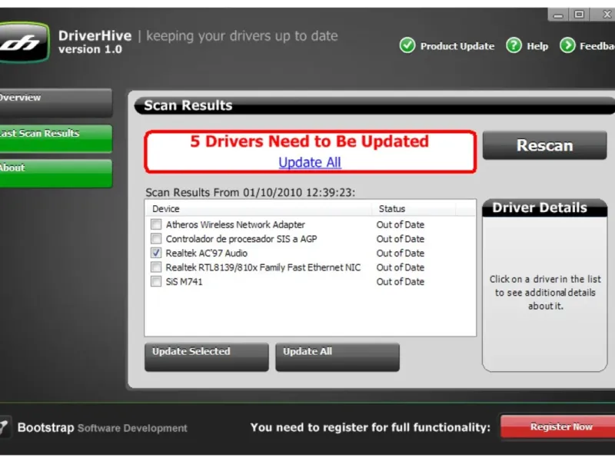
Task: Select the Last Scan Results tab
Action: 55,138
